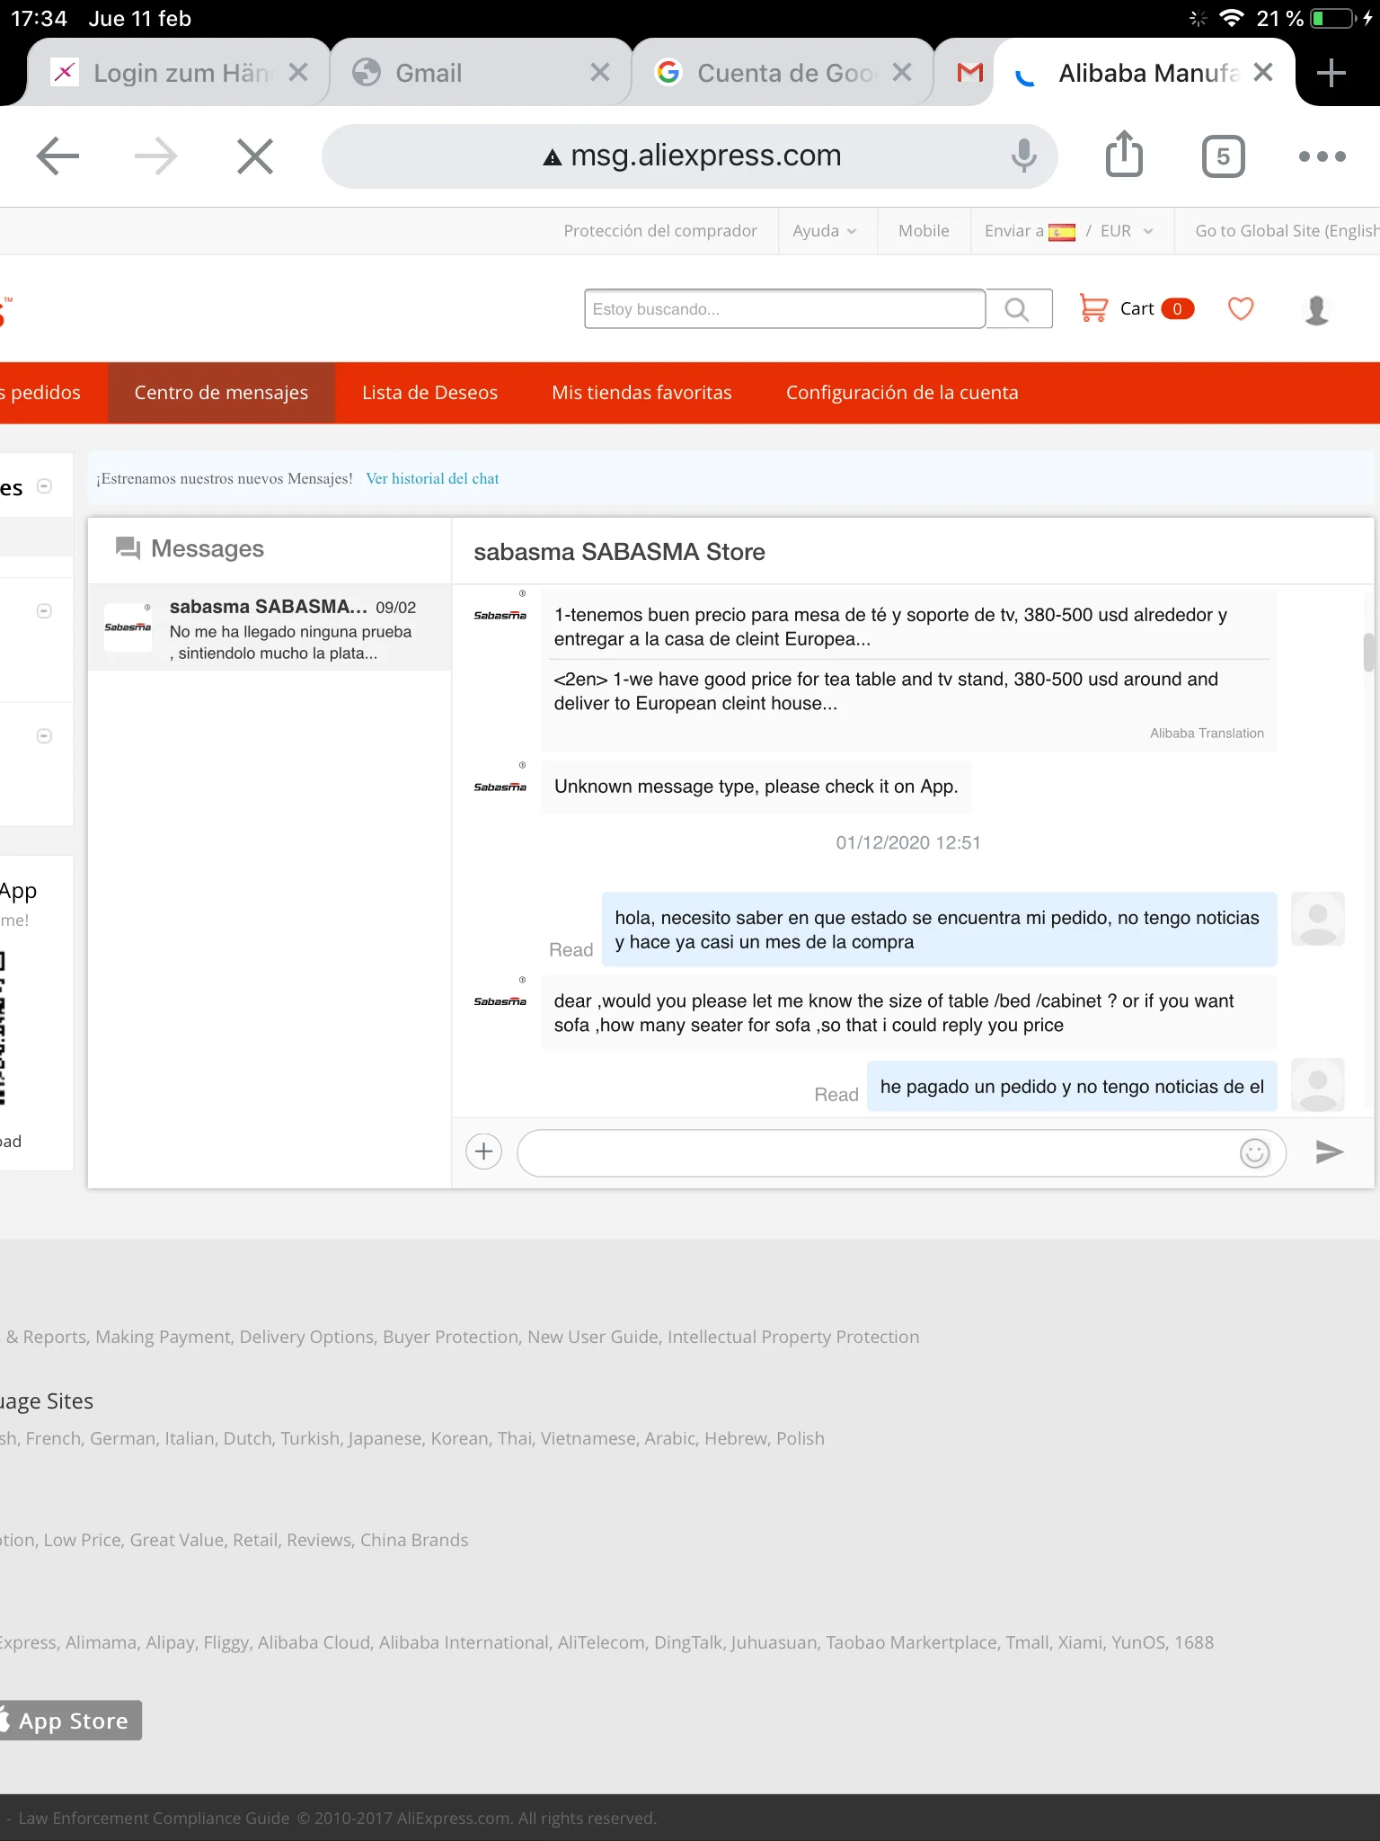Click the App Store download button
1380x1841 pixels.
click(x=70, y=1721)
